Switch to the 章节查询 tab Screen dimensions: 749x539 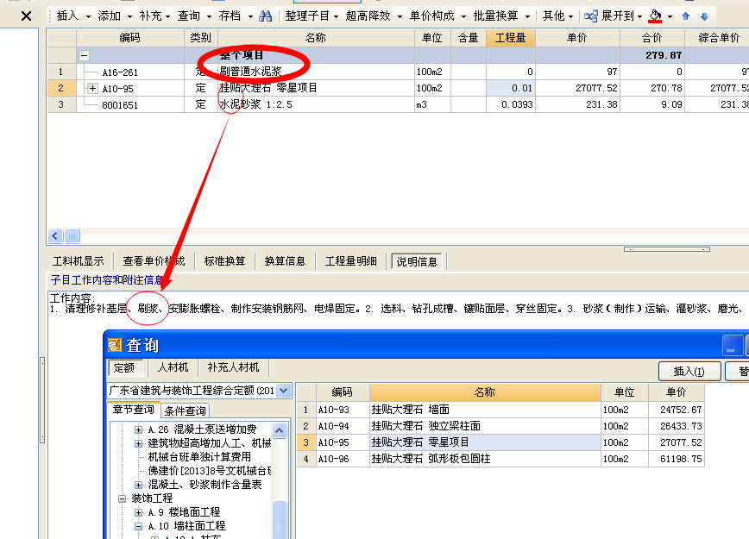point(133,410)
